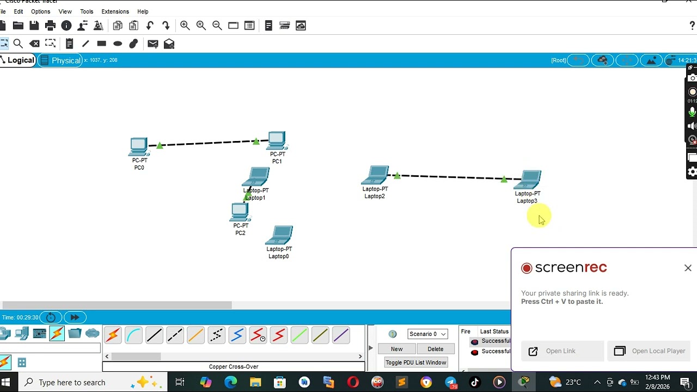Switch to Physical workspace view
This screenshot has height=392, width=697.
pos(61,60)
